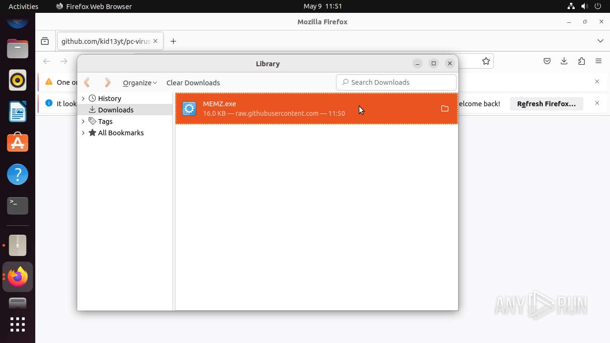Open Activities overview
This screenshot has height=343, width=610.
23,6
